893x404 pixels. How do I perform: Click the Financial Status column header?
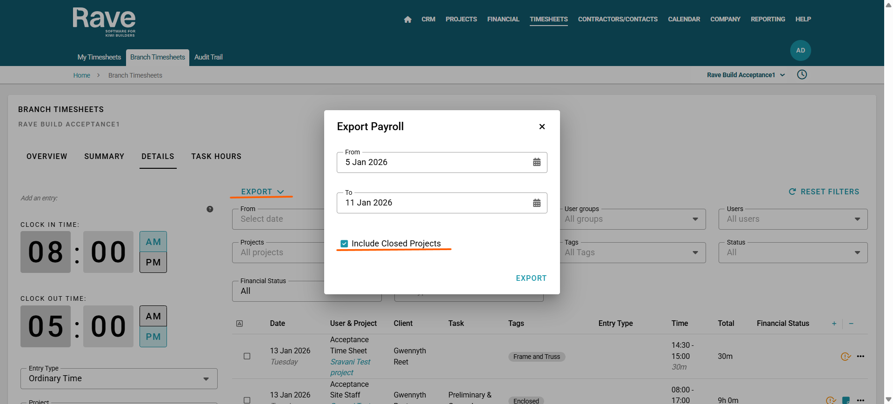tap(783, 324)
